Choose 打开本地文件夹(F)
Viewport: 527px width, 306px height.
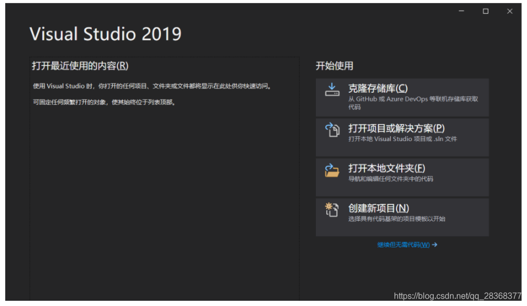click(x=402, y=177)
